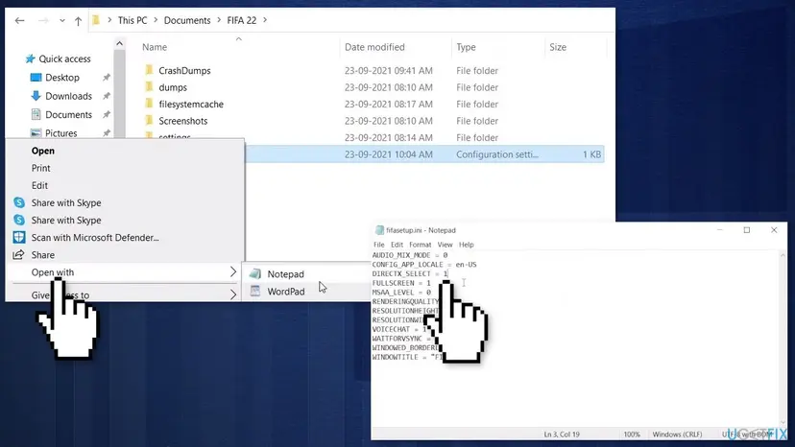Choose Share in the context menu

[x=42, y=255]
